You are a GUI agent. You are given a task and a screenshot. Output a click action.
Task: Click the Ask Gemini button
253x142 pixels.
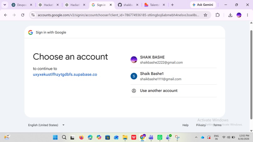click(x=203, y=5)
